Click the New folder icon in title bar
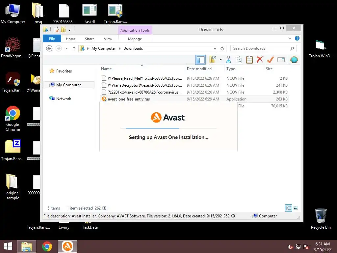The image size is (337, 253). 63,29
